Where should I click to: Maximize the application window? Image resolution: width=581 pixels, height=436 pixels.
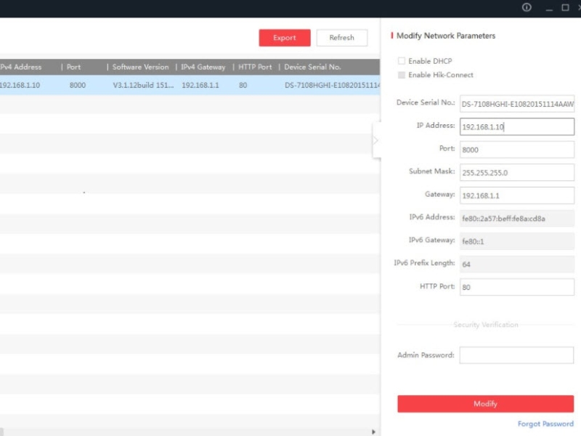click(x=565, y=8)
